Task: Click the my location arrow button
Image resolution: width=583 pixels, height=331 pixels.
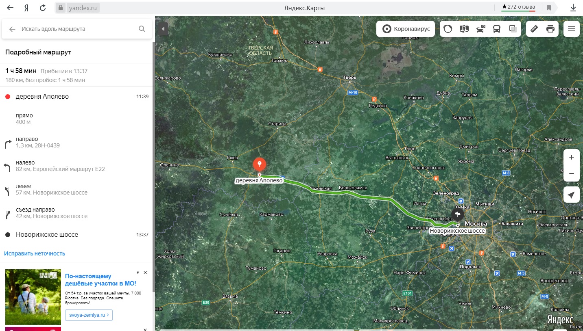Action: coord(572,195)
